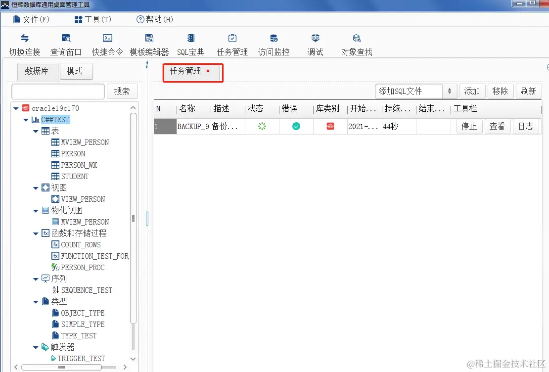
Task: Click the oracle19c170 database icon
Action: (x=26, y=108)
